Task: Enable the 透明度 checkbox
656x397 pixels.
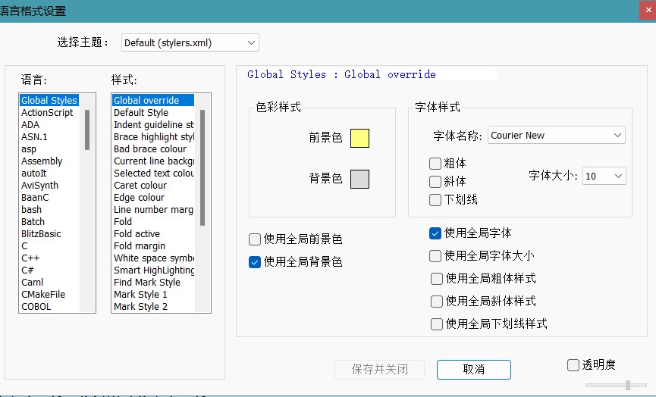Action: tap(573, 365)
